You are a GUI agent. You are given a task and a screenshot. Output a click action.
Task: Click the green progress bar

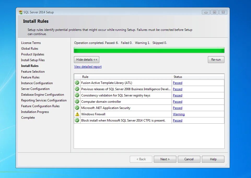[x=149, y=50]
